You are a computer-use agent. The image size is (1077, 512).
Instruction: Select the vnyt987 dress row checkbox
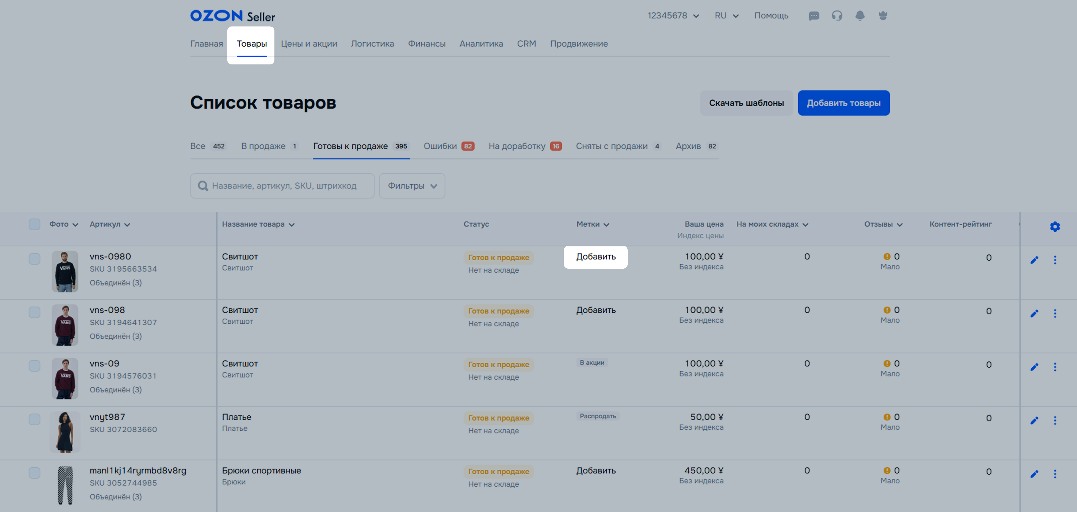pos(34,419)
